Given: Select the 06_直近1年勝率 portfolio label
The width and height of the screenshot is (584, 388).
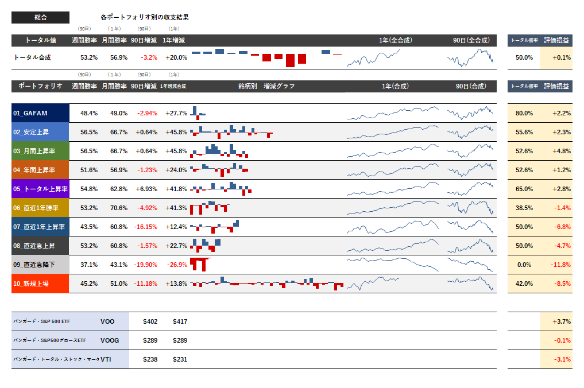Looking at the screenshot, I should 40,208.
